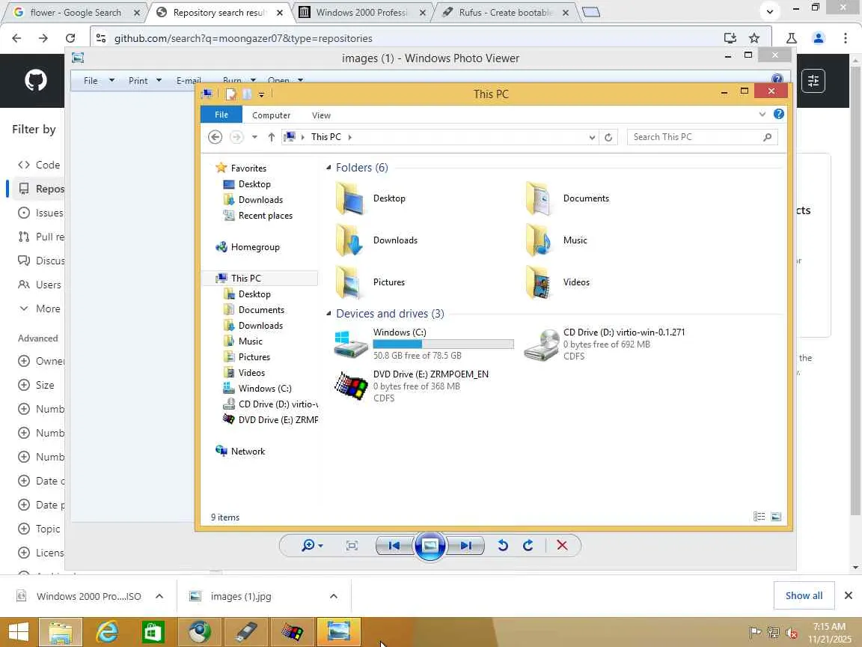This screenshot has width=862, height=647.
Task: Open Photo Viewer Print menu
Action: tap(144, 80)
